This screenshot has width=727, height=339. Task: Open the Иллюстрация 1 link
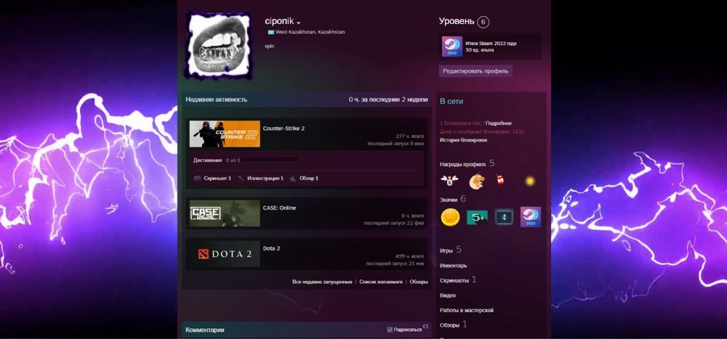coord(265,178)
